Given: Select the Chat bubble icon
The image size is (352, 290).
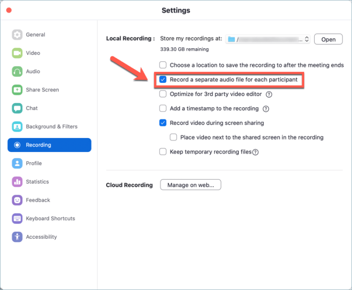Looking at the screenshot, I should (18, 108).
